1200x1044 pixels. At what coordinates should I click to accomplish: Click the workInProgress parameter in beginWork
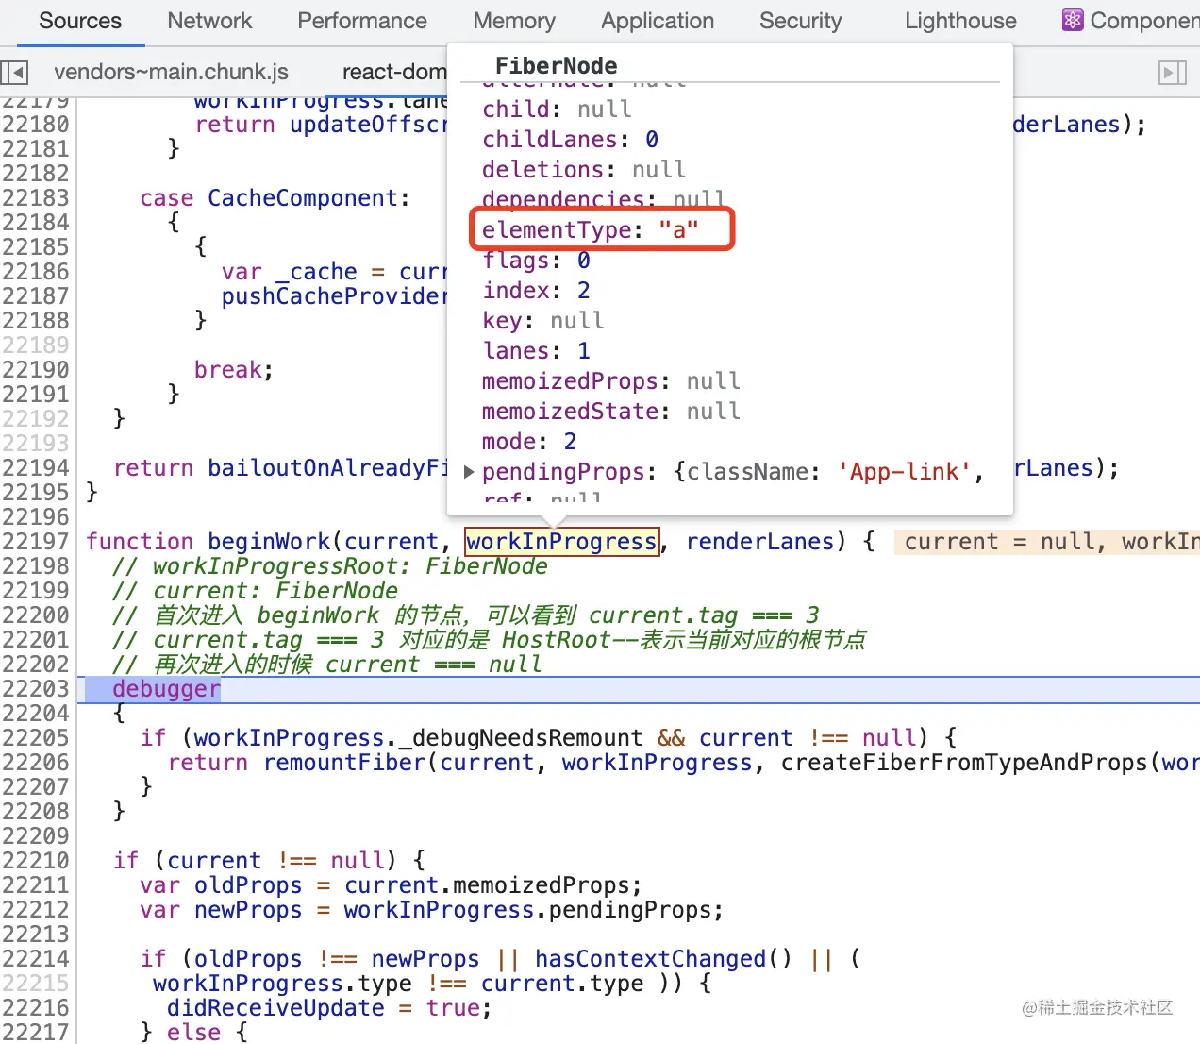click(x=561, y=542)
